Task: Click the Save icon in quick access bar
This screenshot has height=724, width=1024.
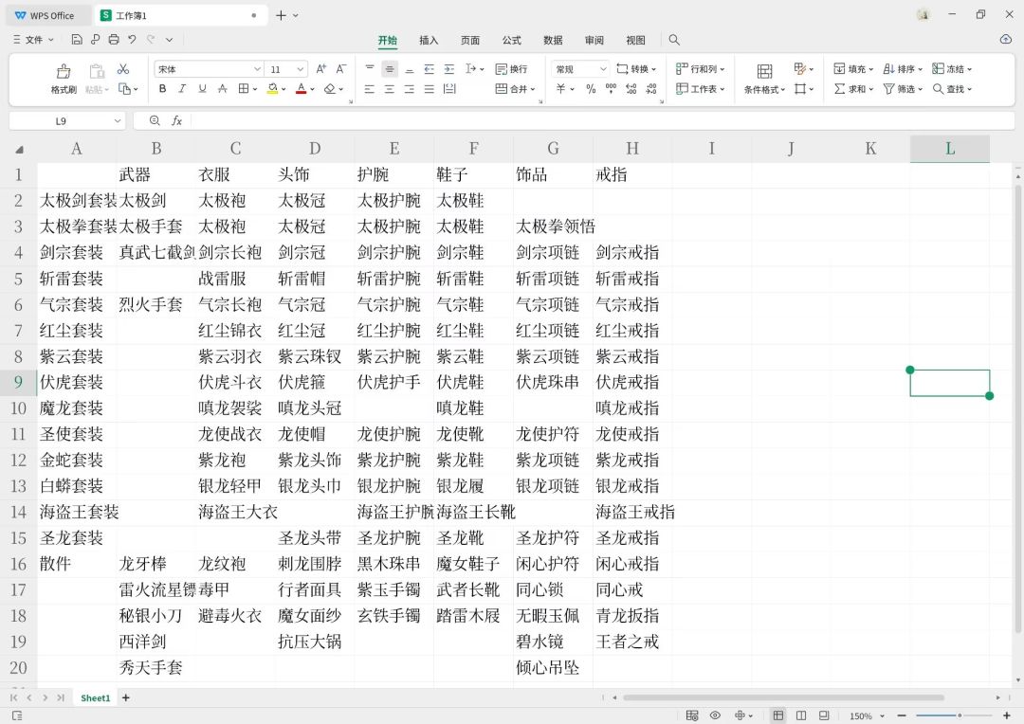Action: coord(77,39)
